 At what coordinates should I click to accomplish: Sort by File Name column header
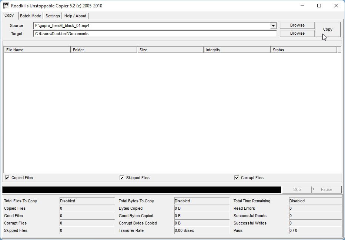(x=37, y=50)
